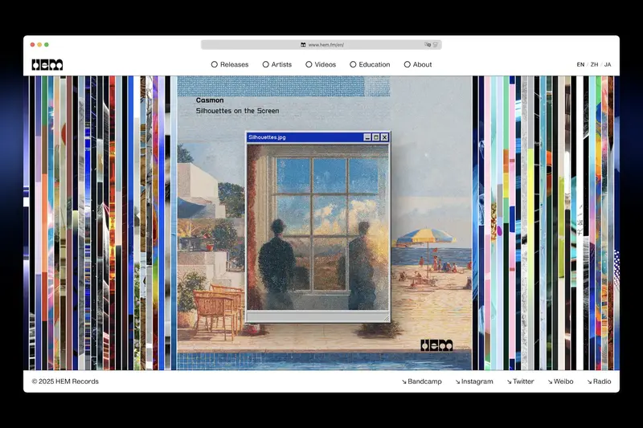Click the HEM logo on the album cover
643x428 pixels.
[x=436, y=345]
